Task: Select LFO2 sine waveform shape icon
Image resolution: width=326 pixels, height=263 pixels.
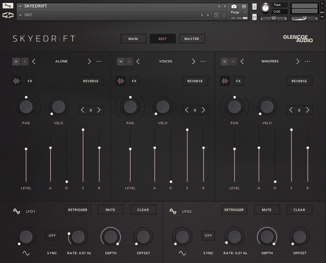Action: 182,253
